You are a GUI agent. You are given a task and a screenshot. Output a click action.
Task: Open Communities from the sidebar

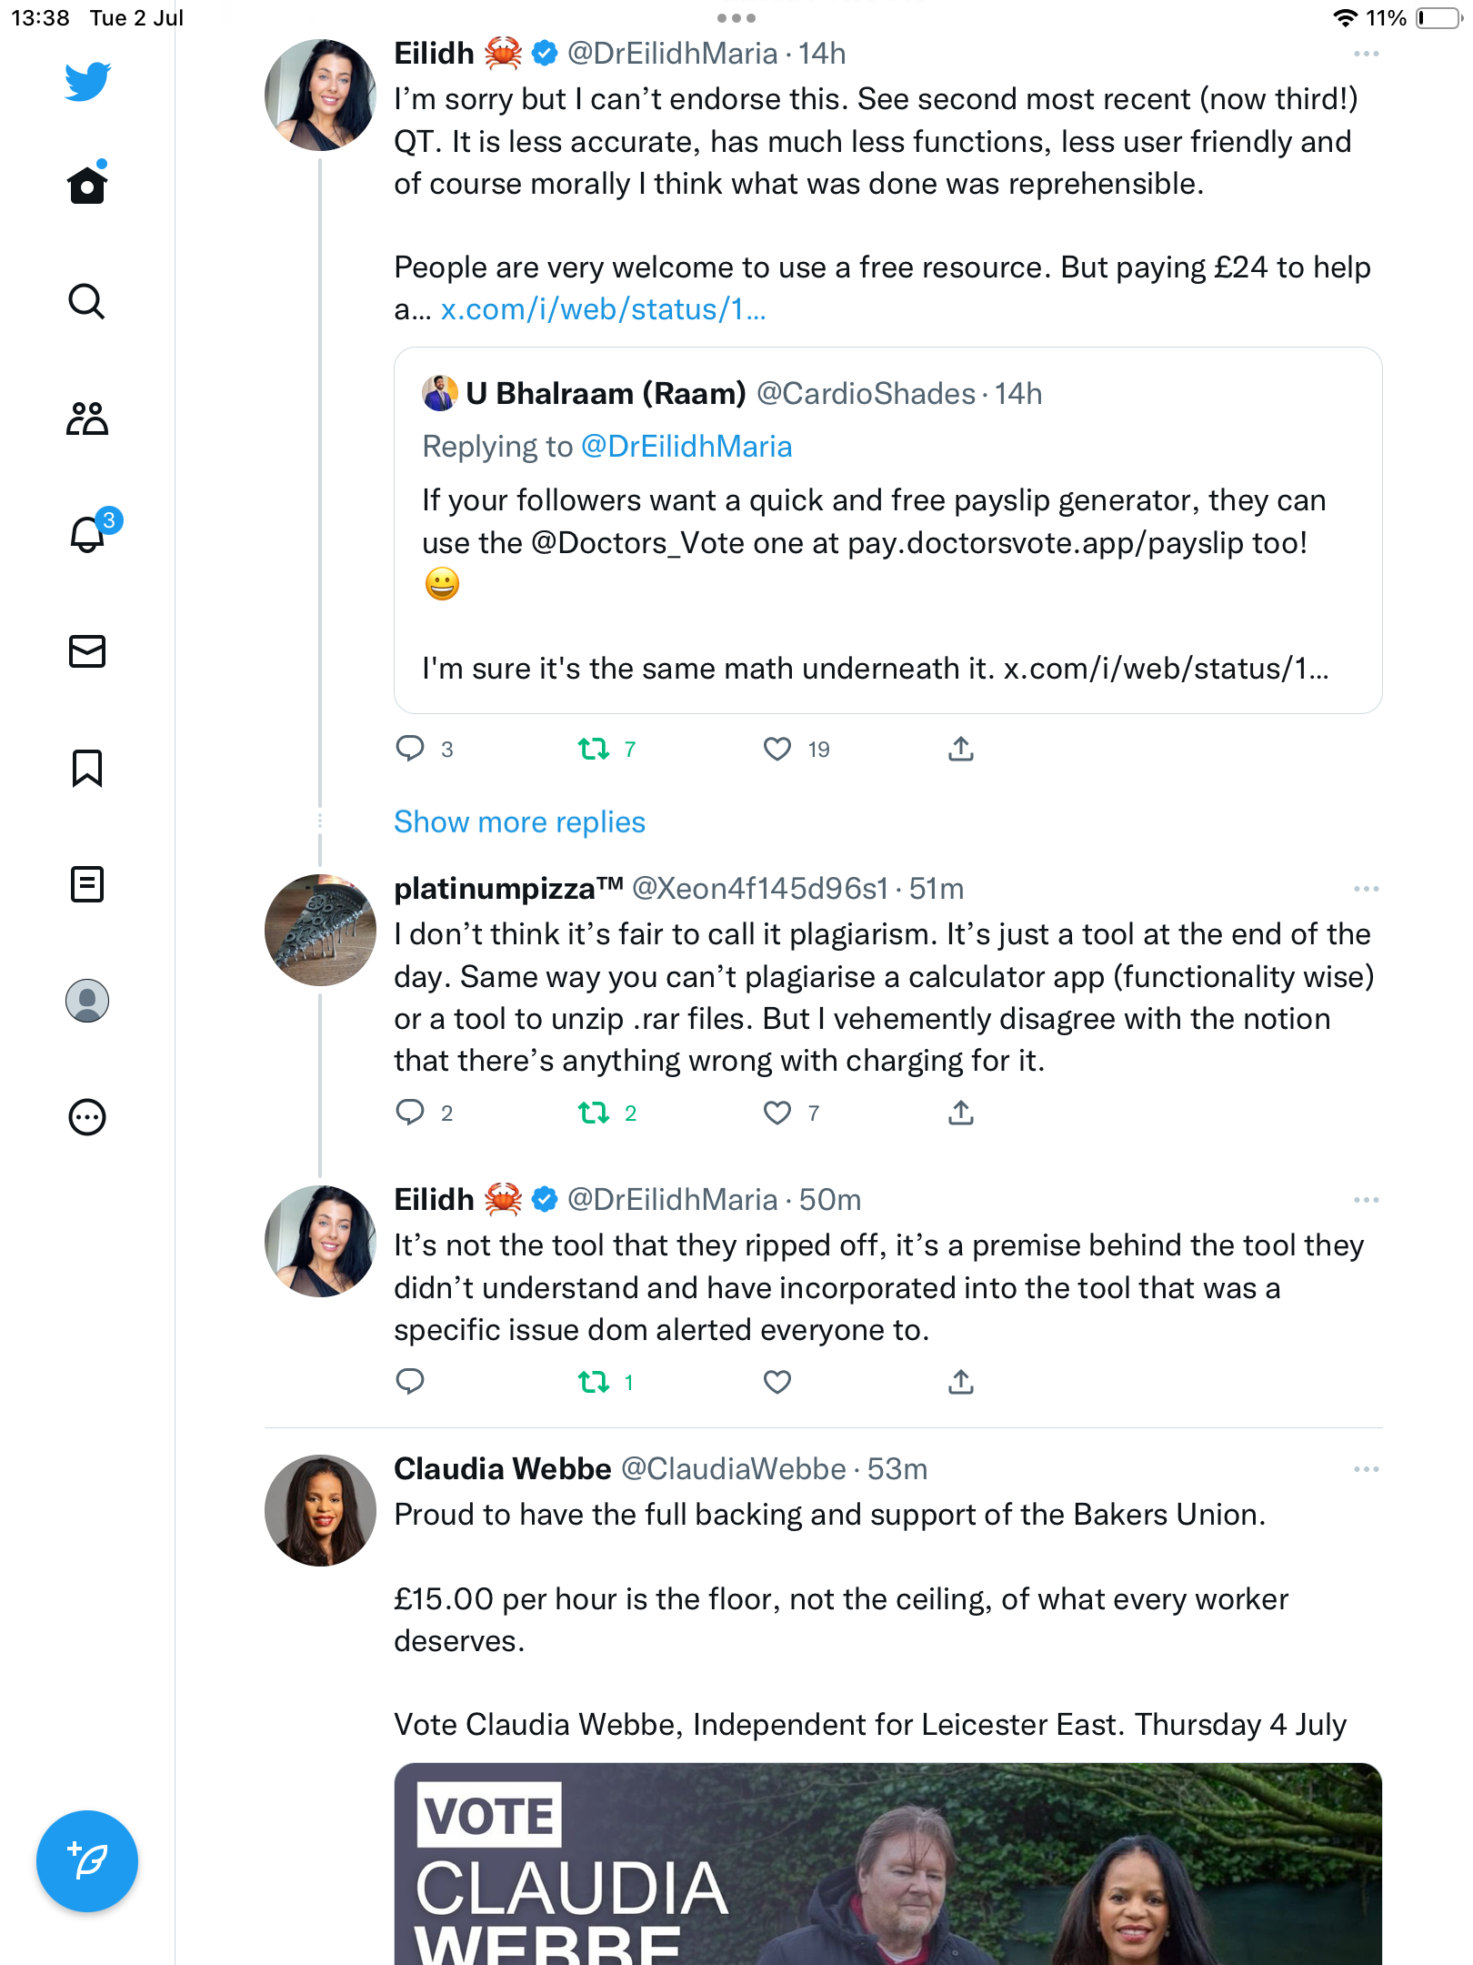[x=87, y=418]
